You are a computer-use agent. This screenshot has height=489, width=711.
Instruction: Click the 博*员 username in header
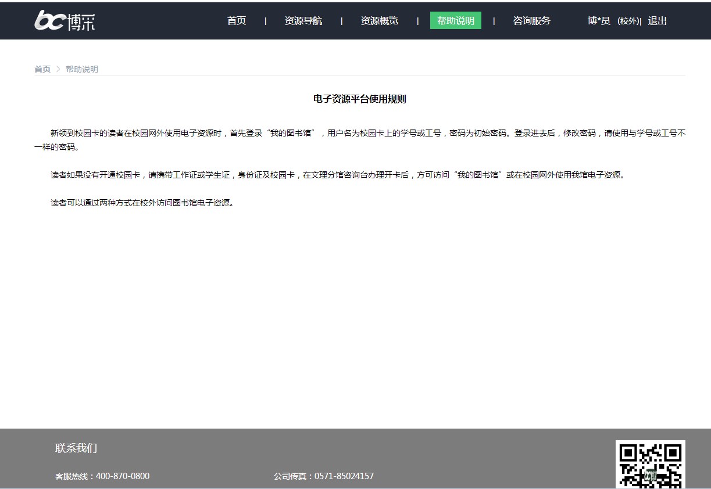click(599, 21)
